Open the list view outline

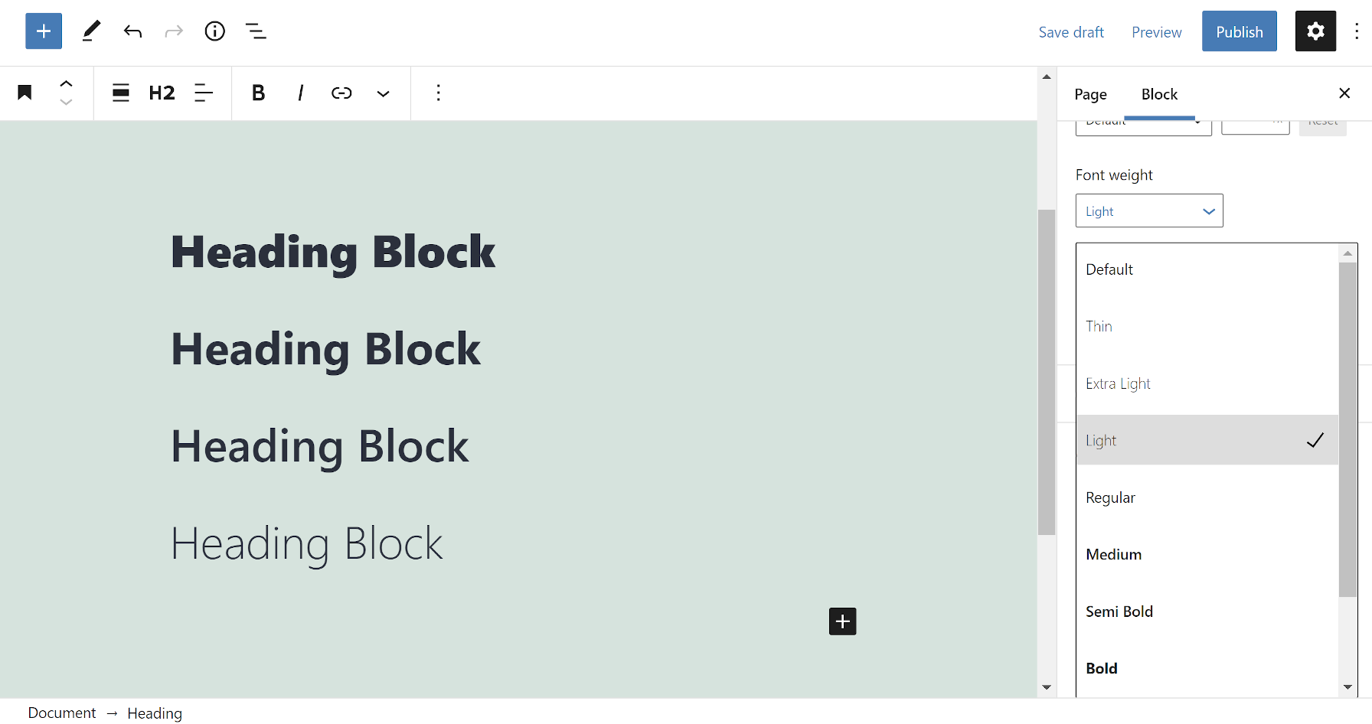click(x=256, y=31)
